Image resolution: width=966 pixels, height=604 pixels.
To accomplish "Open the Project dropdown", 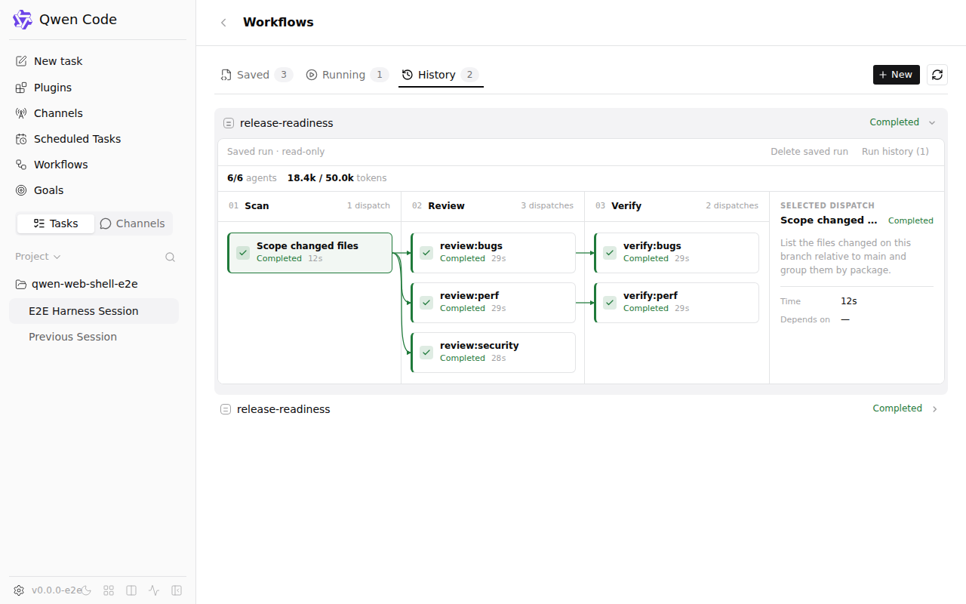I will pos(38,257).
